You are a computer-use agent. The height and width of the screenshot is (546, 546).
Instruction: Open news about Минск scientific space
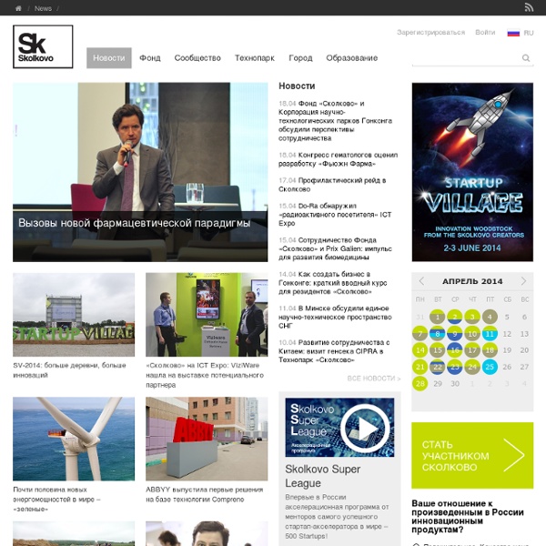335,317
